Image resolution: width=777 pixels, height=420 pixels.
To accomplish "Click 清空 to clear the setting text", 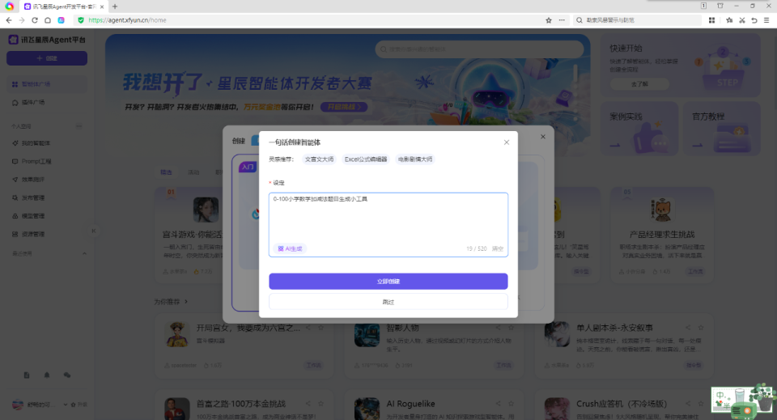I will [498, 248].
